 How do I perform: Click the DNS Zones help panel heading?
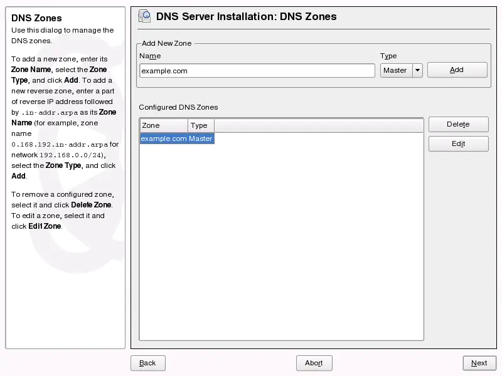36,18
